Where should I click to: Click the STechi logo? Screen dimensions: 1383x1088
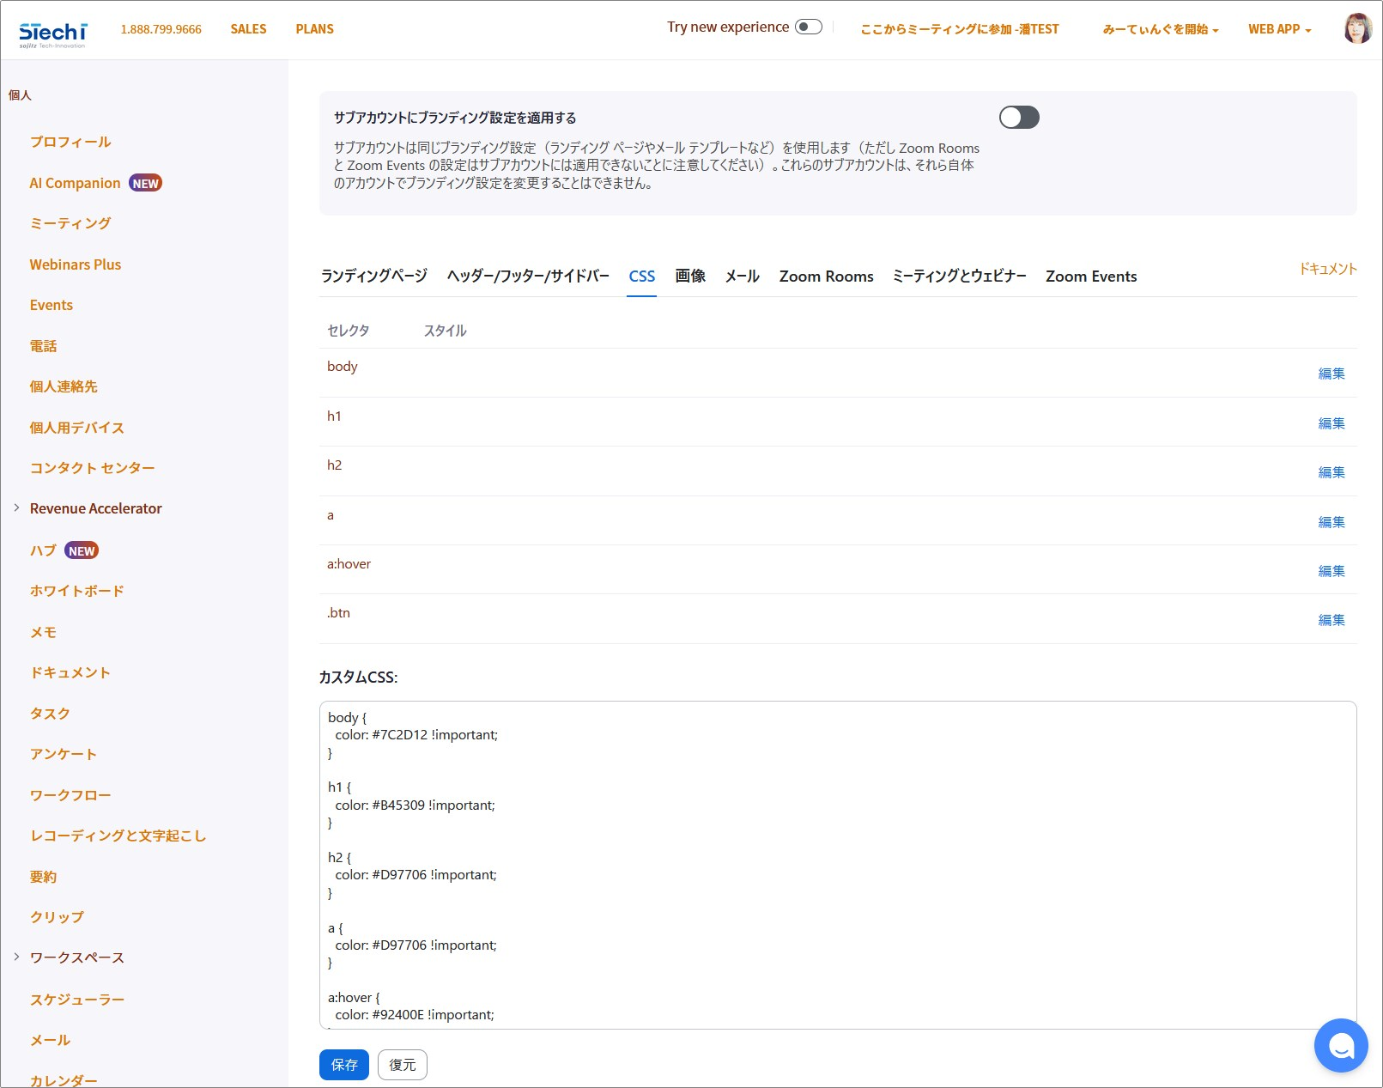click(53, 33)
